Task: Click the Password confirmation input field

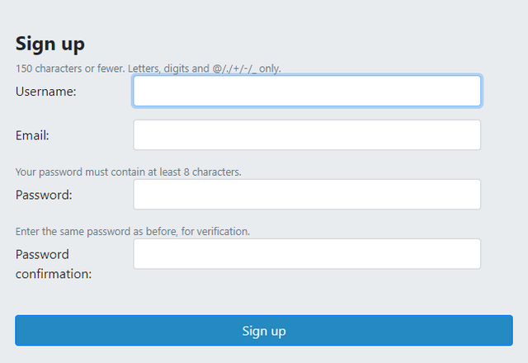Action: pyautogui.click(x=307, y=254)
